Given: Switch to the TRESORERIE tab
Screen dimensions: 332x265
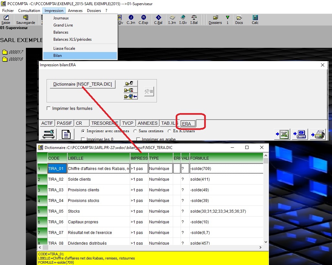Looking at the screenshot, I should click(x=105, y=123).
